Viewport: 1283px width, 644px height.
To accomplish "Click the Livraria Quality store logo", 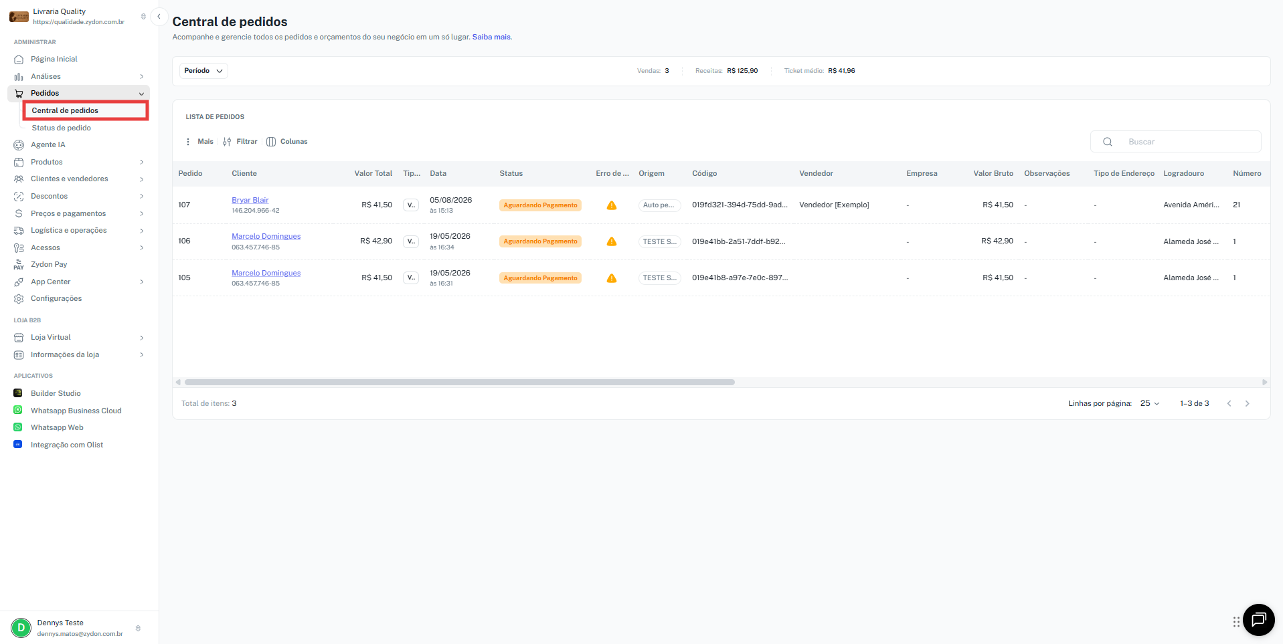I will pos(19,17).
